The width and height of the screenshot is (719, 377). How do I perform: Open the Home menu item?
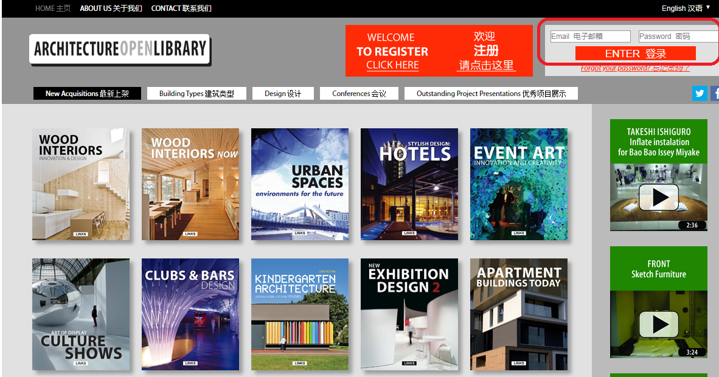pos(53,9)
